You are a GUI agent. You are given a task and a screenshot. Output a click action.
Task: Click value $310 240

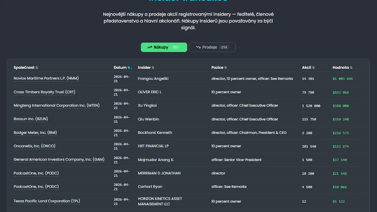click(x=341, y=119)
